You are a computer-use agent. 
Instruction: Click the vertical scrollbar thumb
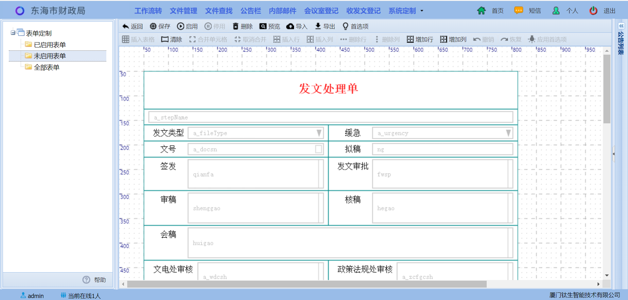[607, 89]
